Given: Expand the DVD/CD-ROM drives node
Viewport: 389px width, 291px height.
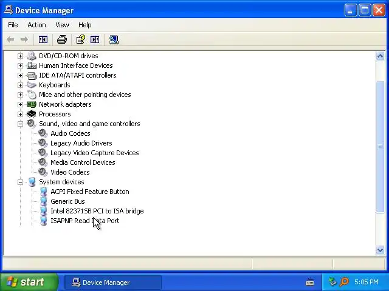Looking at the screenshot, I should (20, 56).
